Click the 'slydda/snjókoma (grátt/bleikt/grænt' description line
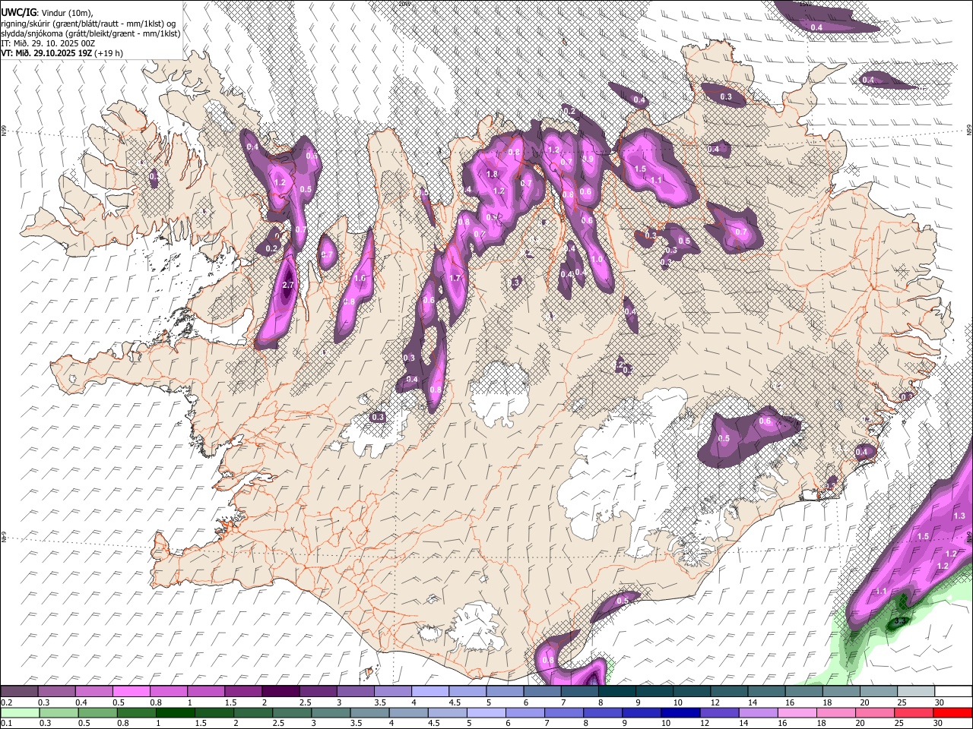The image size is (973, 729). coord(90,33)
